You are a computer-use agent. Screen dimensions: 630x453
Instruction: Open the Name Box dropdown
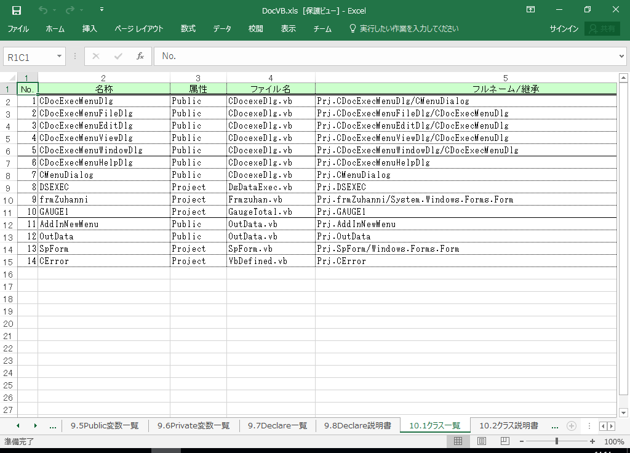(x=60, y=57)
